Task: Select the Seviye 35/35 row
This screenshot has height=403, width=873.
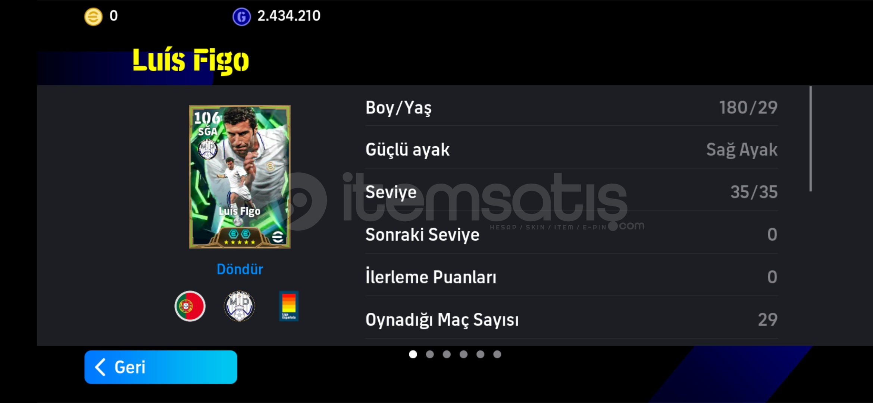Action: coord(572,192)
